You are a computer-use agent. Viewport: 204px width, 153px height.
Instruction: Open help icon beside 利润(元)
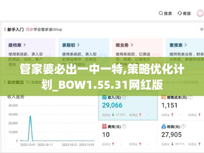[183, 126]
